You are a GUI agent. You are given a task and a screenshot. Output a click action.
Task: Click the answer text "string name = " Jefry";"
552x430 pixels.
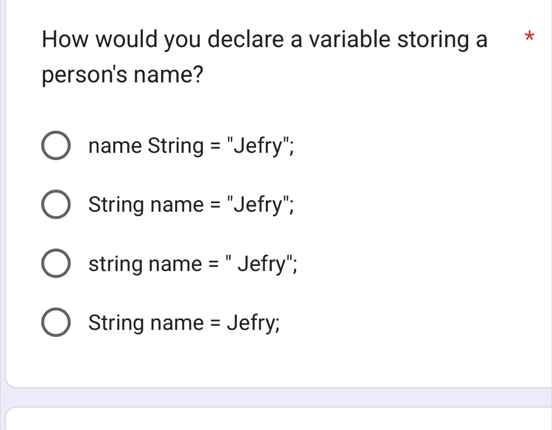pos(193,263)
